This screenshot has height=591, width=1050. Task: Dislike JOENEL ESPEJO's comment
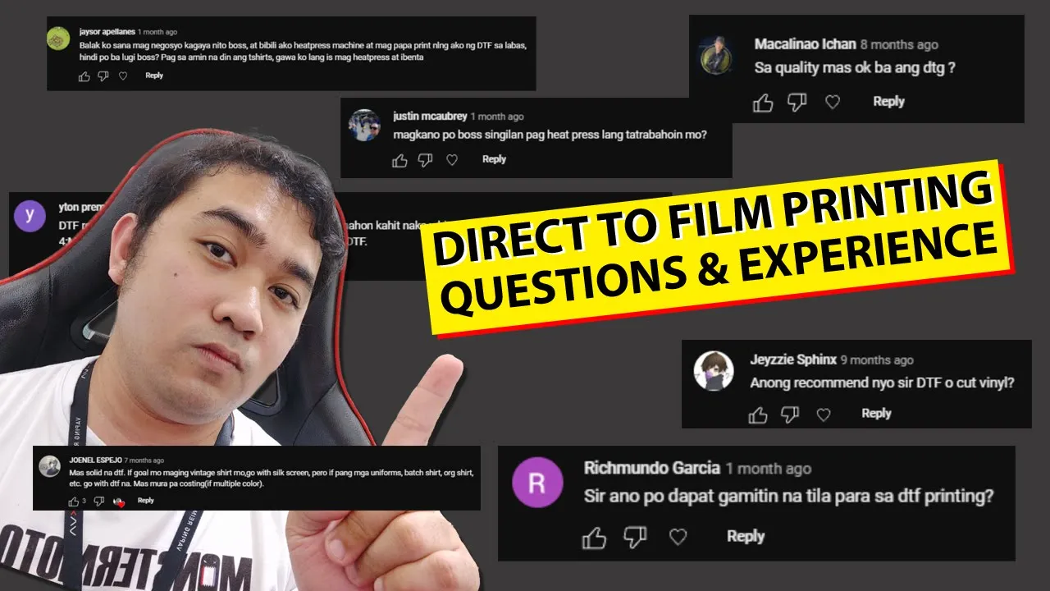(x=98, y=501)
